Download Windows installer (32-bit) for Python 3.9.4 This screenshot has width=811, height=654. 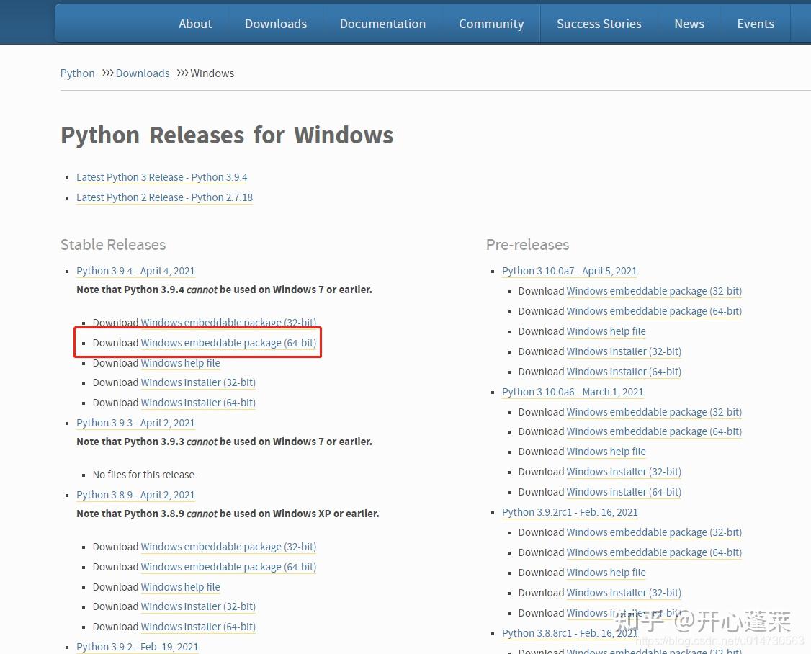pos(198,382)
